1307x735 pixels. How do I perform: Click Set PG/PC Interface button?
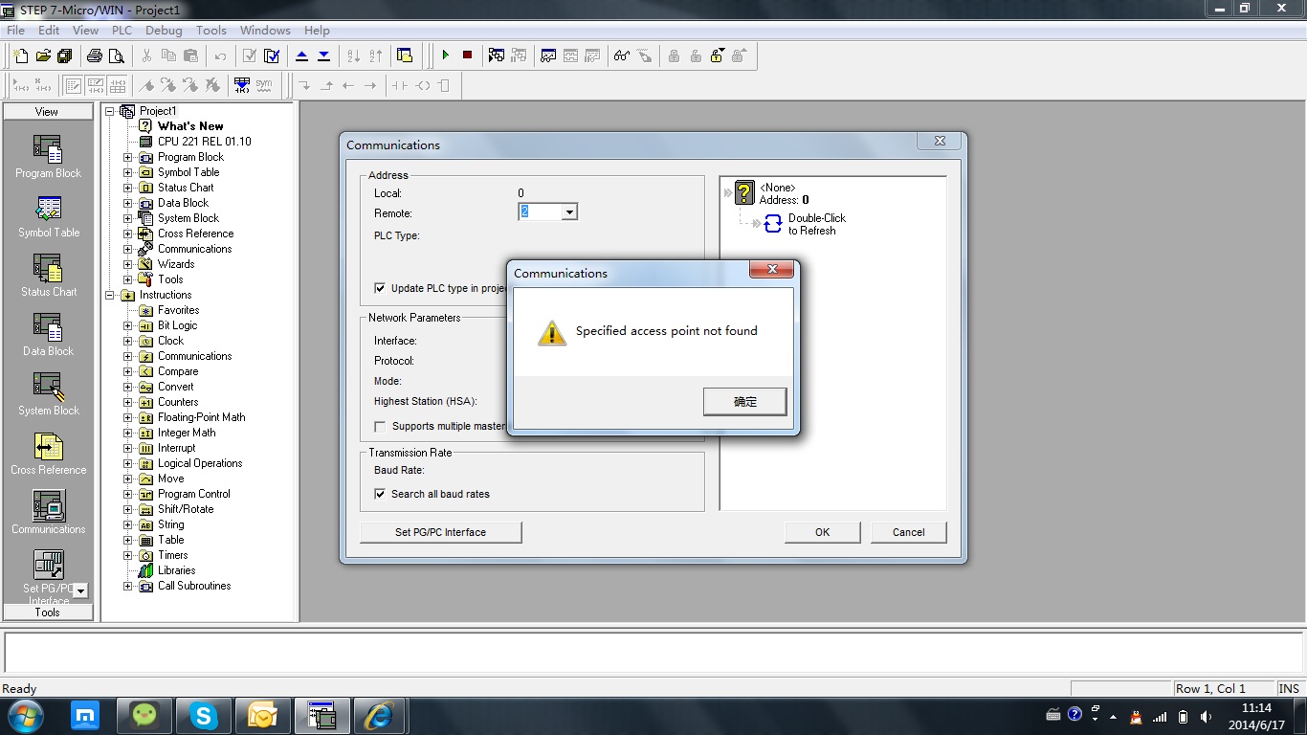click(x=440, y=532)
